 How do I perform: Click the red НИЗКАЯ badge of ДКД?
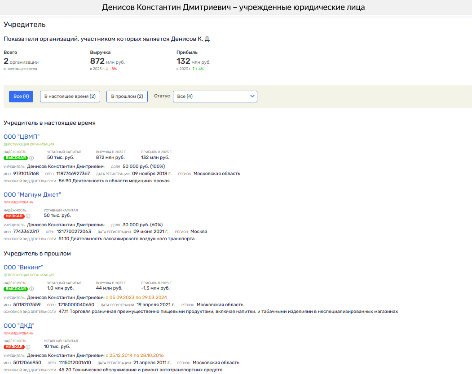tap(14, 347)
